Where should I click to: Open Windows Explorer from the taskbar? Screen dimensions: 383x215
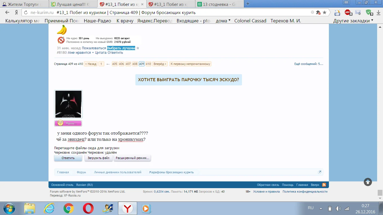[29, 209]
